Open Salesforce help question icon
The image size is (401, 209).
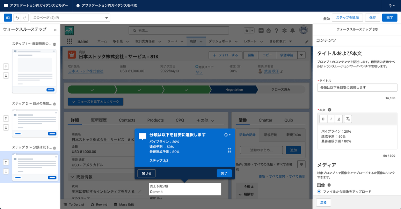(276, 31)
